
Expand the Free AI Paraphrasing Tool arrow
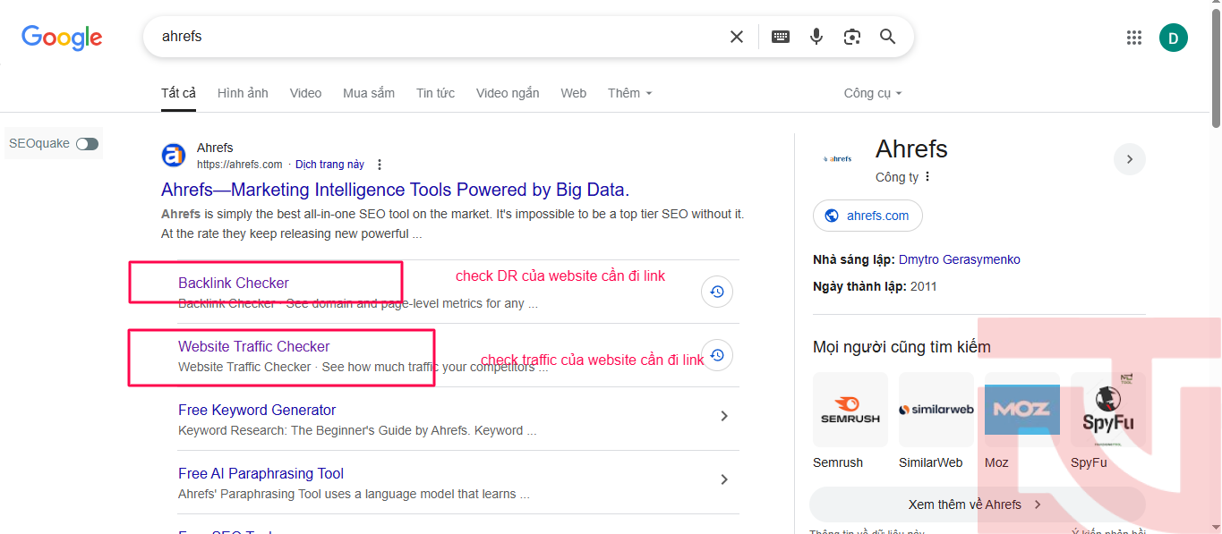(x=724, y=479)
